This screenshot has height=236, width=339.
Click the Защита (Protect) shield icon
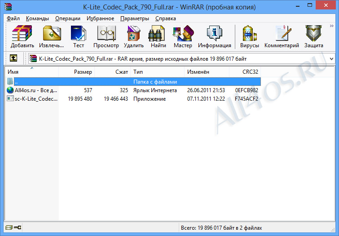coord(313,33)
